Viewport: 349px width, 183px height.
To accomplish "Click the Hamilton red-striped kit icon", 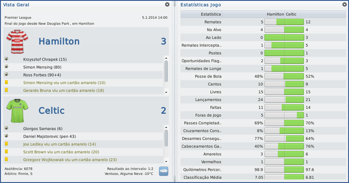I will tap(17, 41).
